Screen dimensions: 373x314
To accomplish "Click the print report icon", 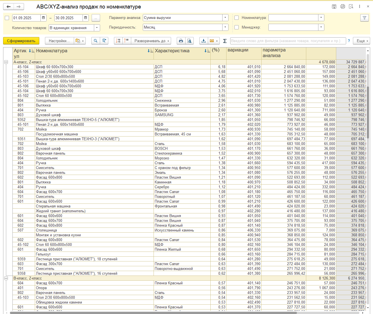I will [x=181, y=41].
